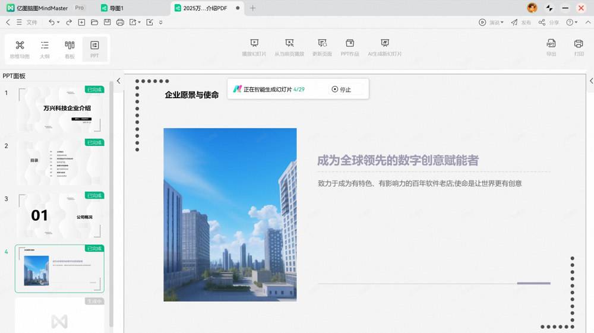The width and height of the screenshot is (594, 333).
Task: Select slide 3 thumbnail 公司概况
Action: (x=59, y=215)
